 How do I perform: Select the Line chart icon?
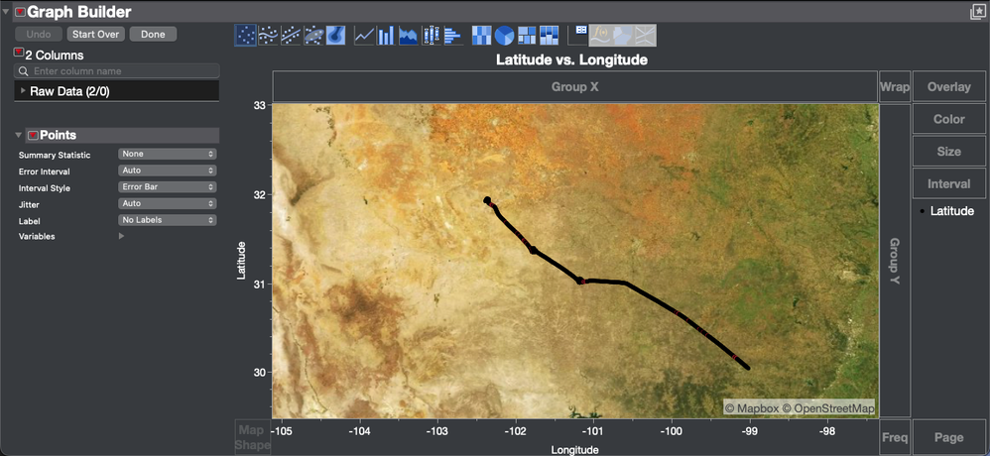click(364, 36)
